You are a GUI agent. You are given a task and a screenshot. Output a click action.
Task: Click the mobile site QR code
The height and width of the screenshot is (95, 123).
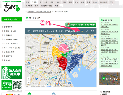point(17,85)
